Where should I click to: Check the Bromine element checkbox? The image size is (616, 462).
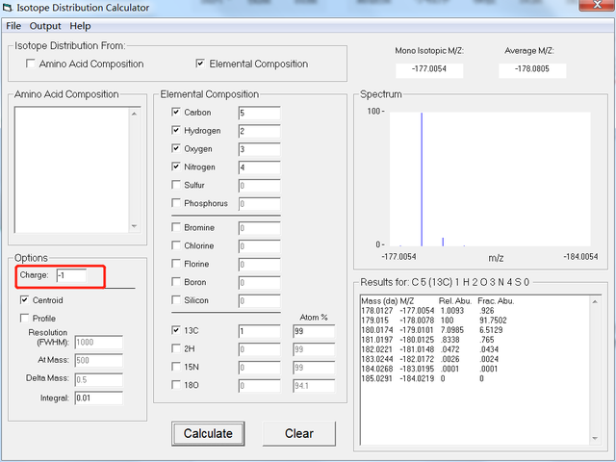[175, 228]
